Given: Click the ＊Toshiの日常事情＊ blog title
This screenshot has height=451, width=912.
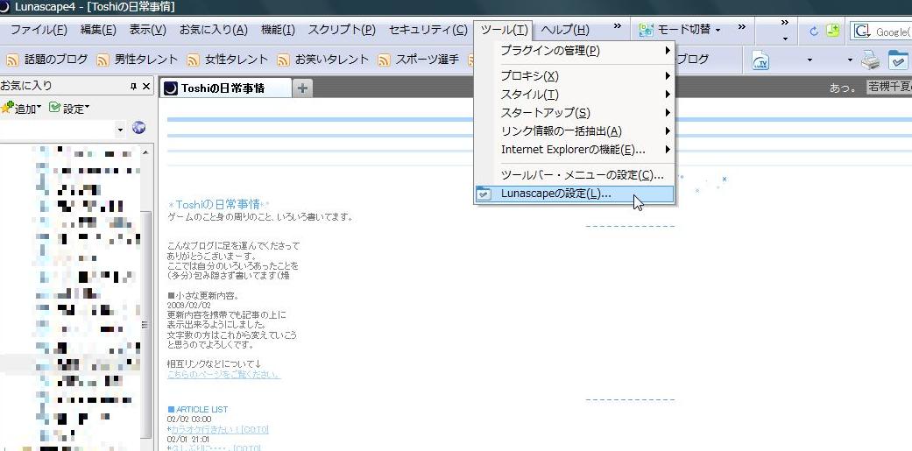Looking at the screenshot, I should pyautogui.click(x=219, y=205).
